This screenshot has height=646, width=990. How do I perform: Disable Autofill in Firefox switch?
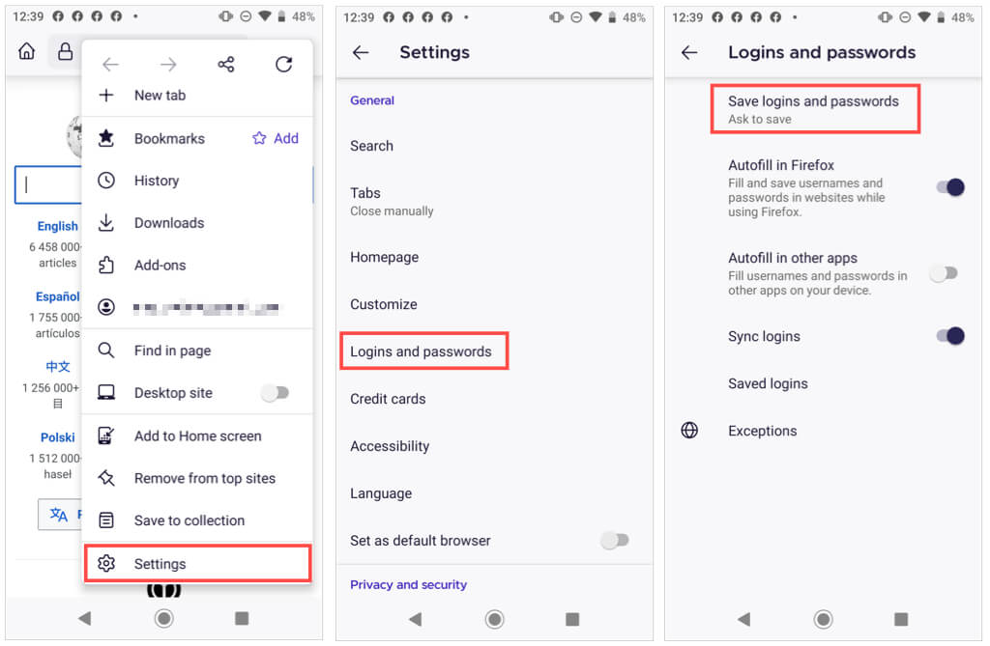click(950, 187)
